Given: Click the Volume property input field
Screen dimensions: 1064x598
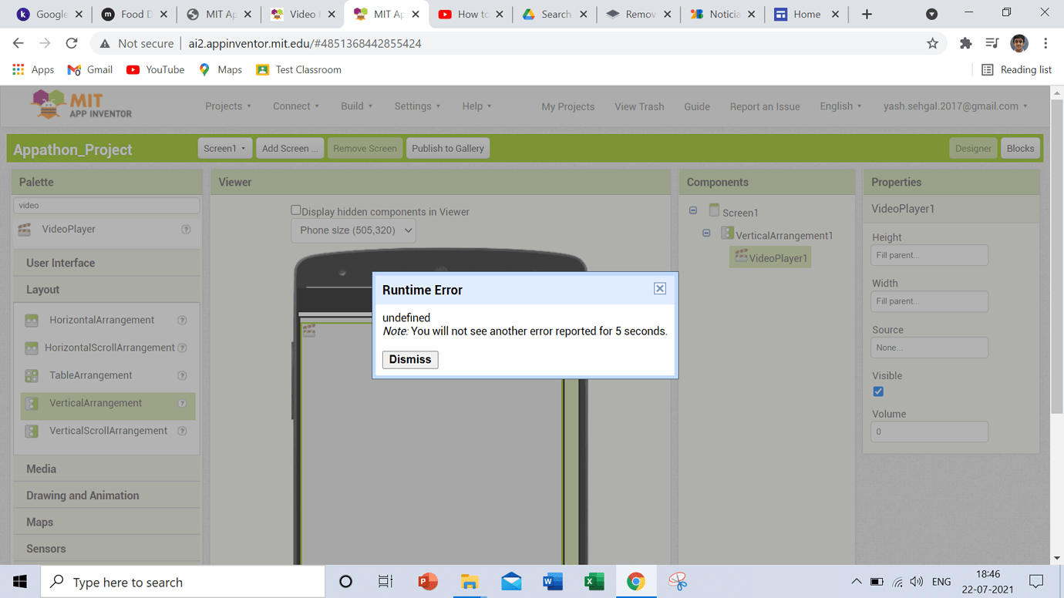Looking at the screenshot, I should [929, 432].
